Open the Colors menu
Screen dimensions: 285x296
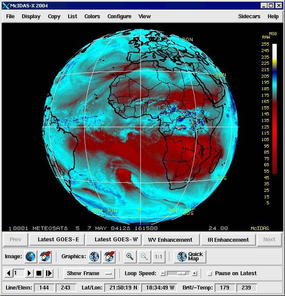(92, 16)
